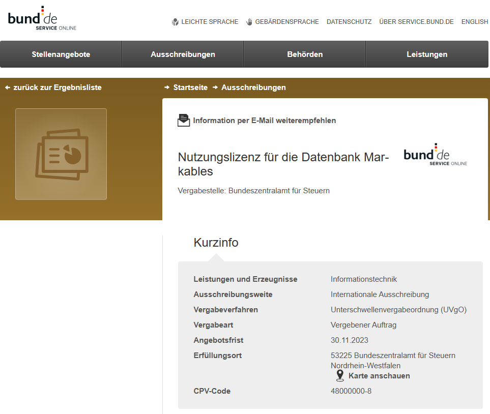Click the Vergabeverfahren label
This screenshot has height=414, width=490.
[225, 310]
